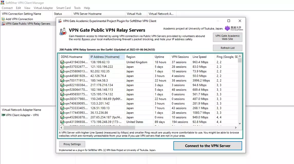Click the server icon for vpn537032677 row

(x=62, y=67)
